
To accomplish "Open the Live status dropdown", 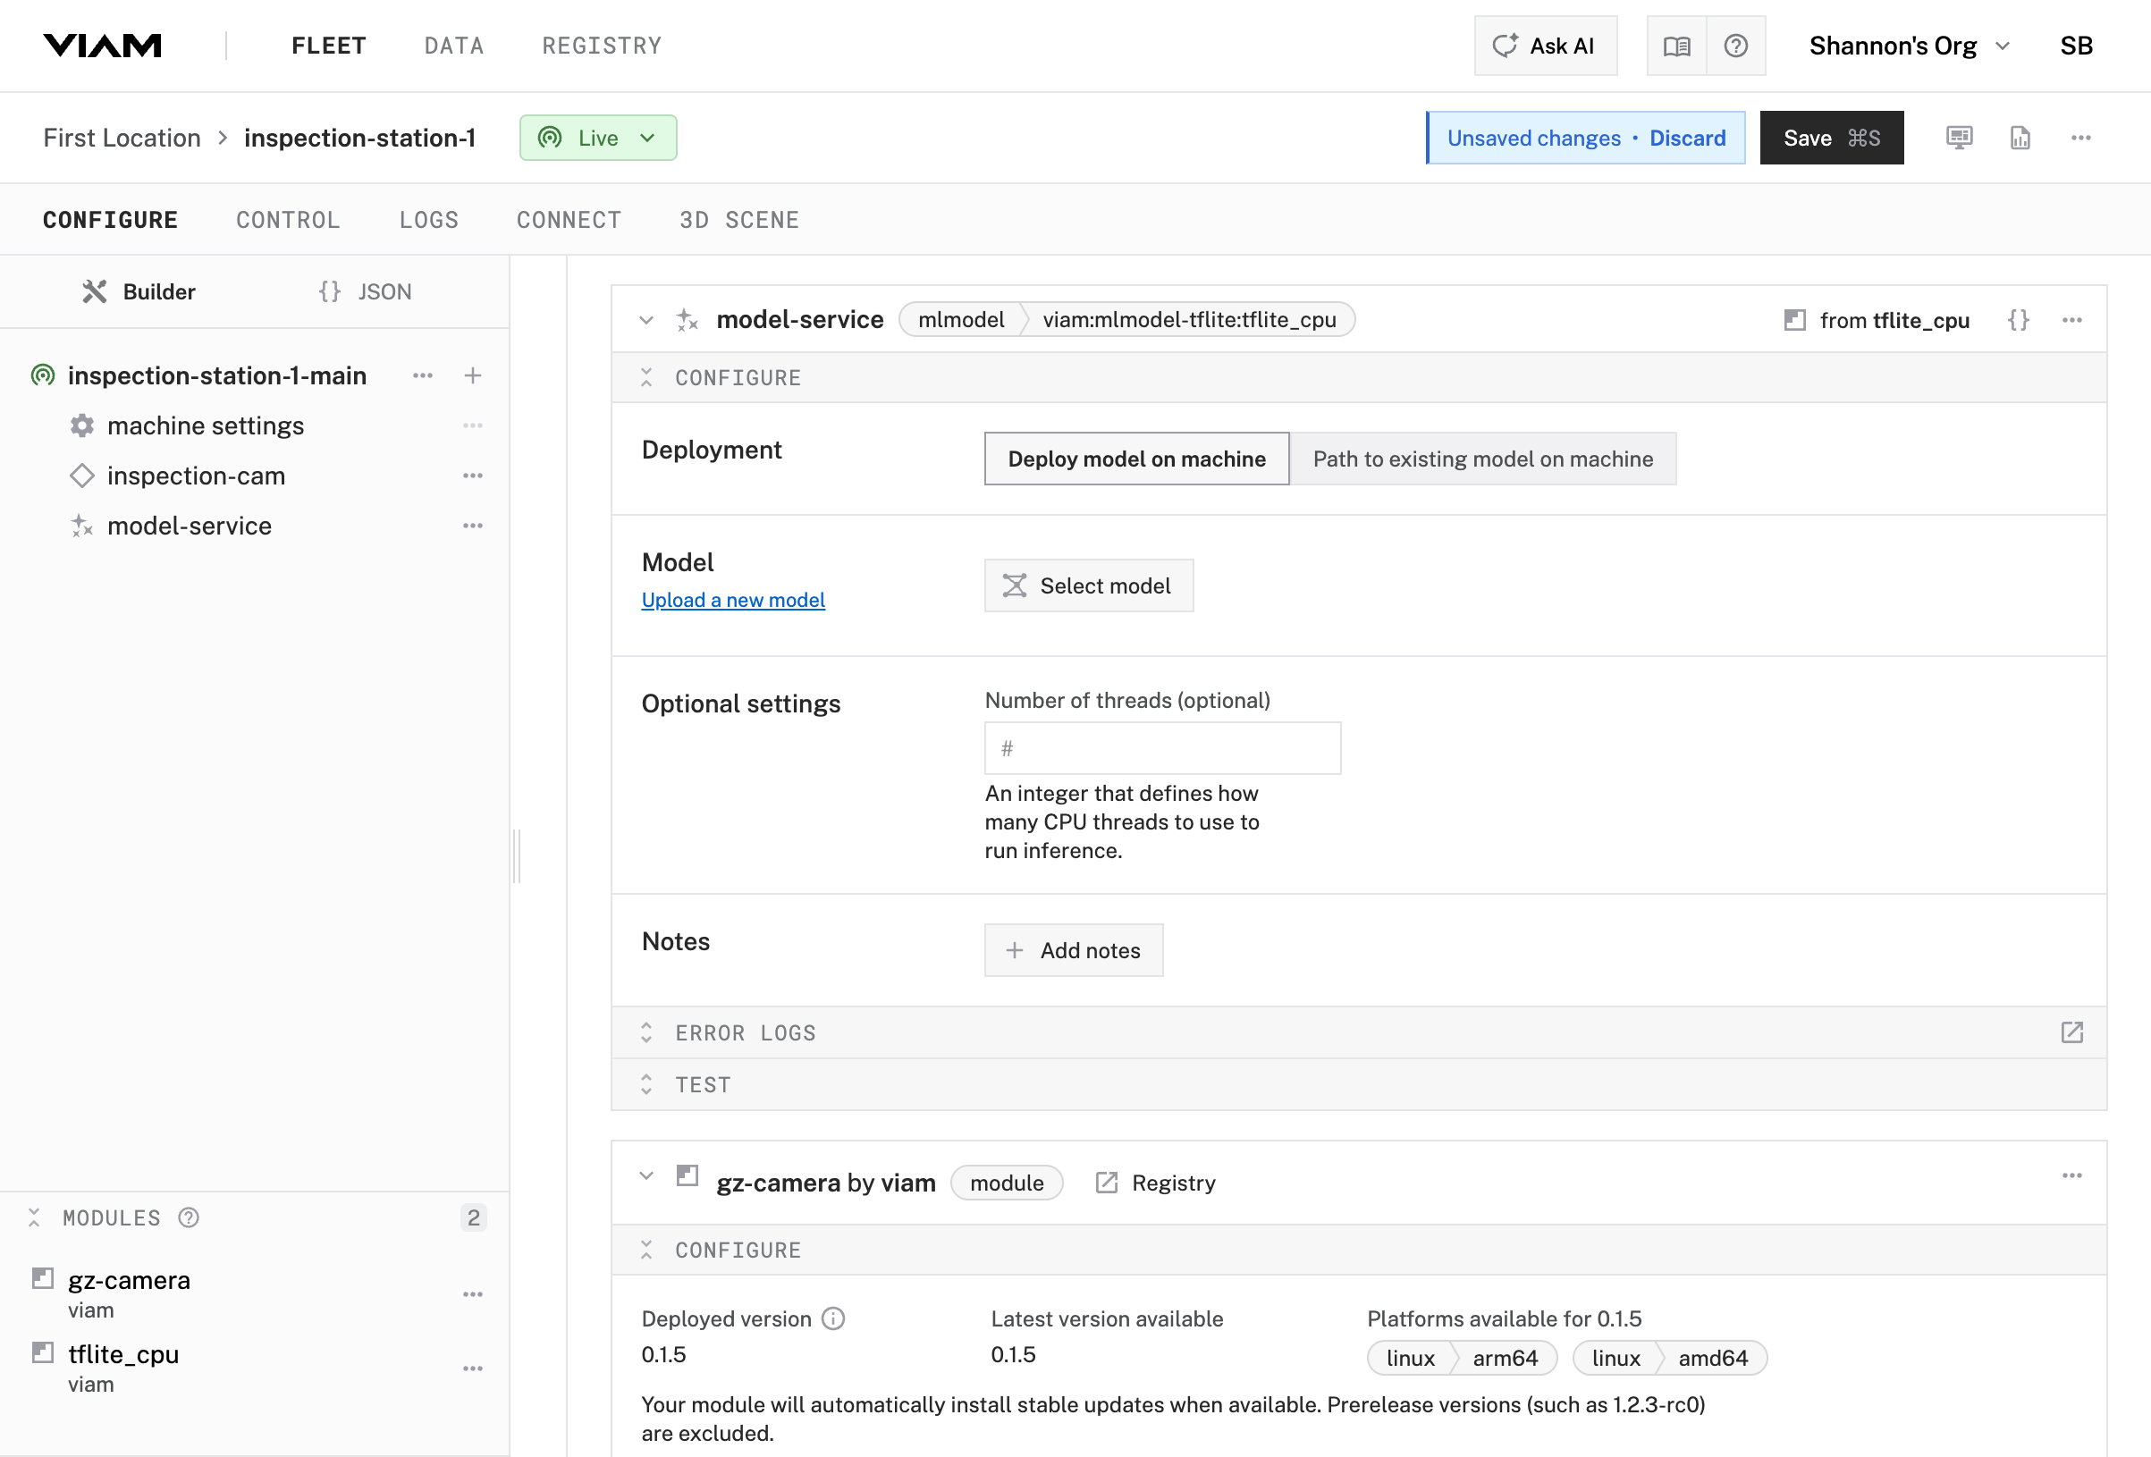I will [x=598, y=138].
